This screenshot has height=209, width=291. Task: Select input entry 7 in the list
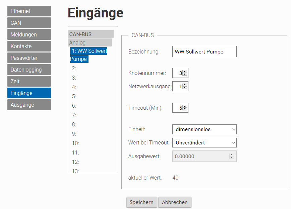[74, 115]
